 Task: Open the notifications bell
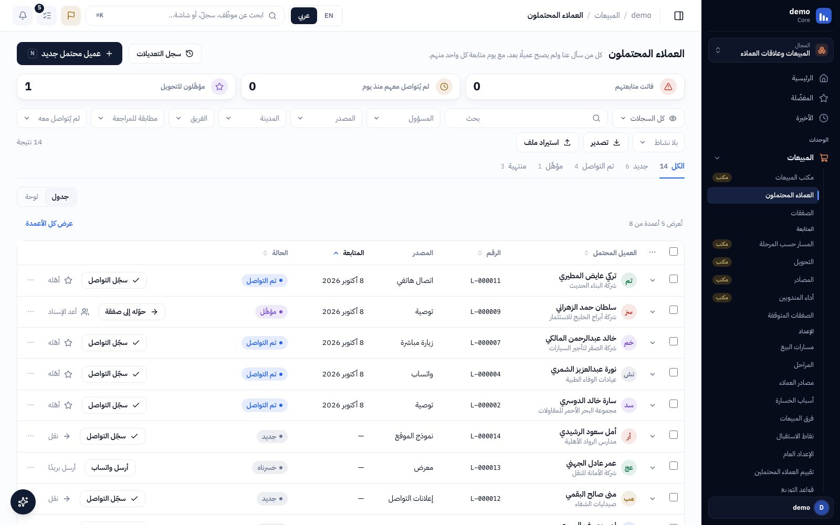[x=23, y=16]
